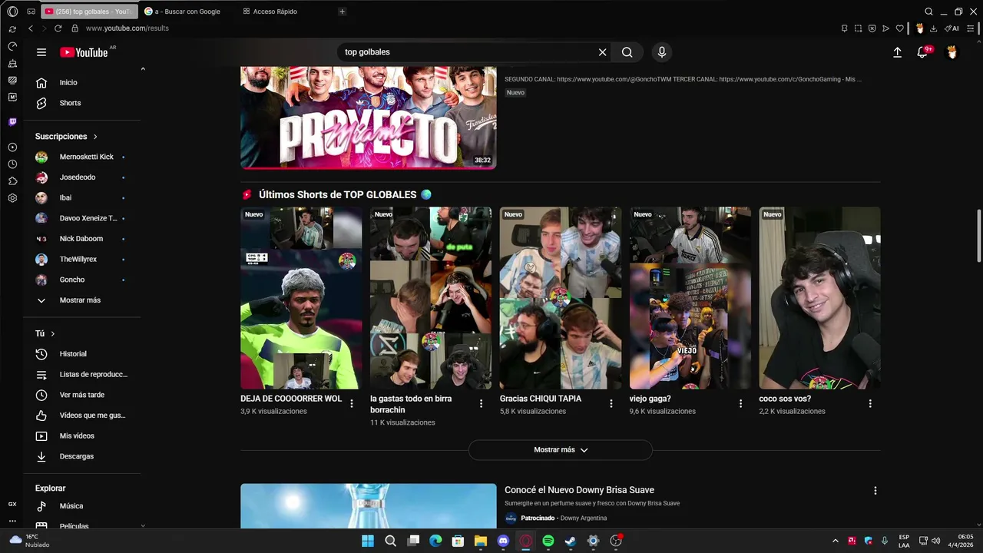
Task: Open browser downloads icon
Action: (933, 28)
